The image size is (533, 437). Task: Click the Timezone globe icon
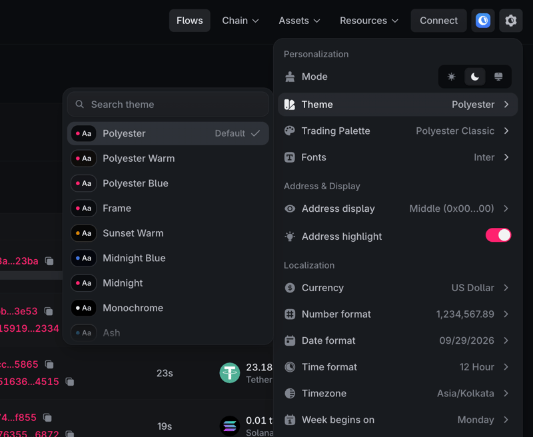(x=290, y=394)
